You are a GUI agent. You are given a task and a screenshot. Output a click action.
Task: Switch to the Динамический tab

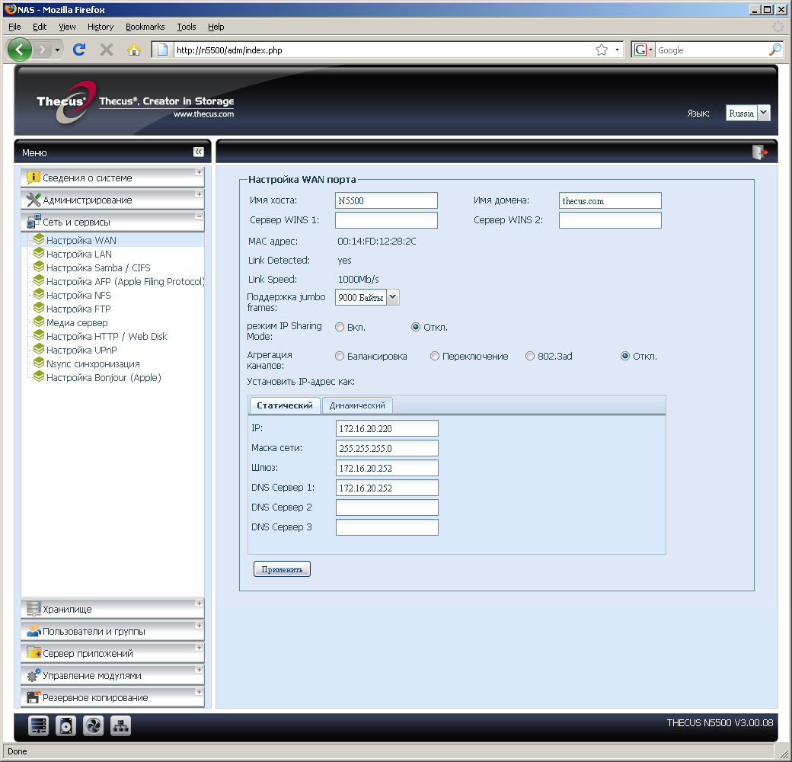click(357, 405)
